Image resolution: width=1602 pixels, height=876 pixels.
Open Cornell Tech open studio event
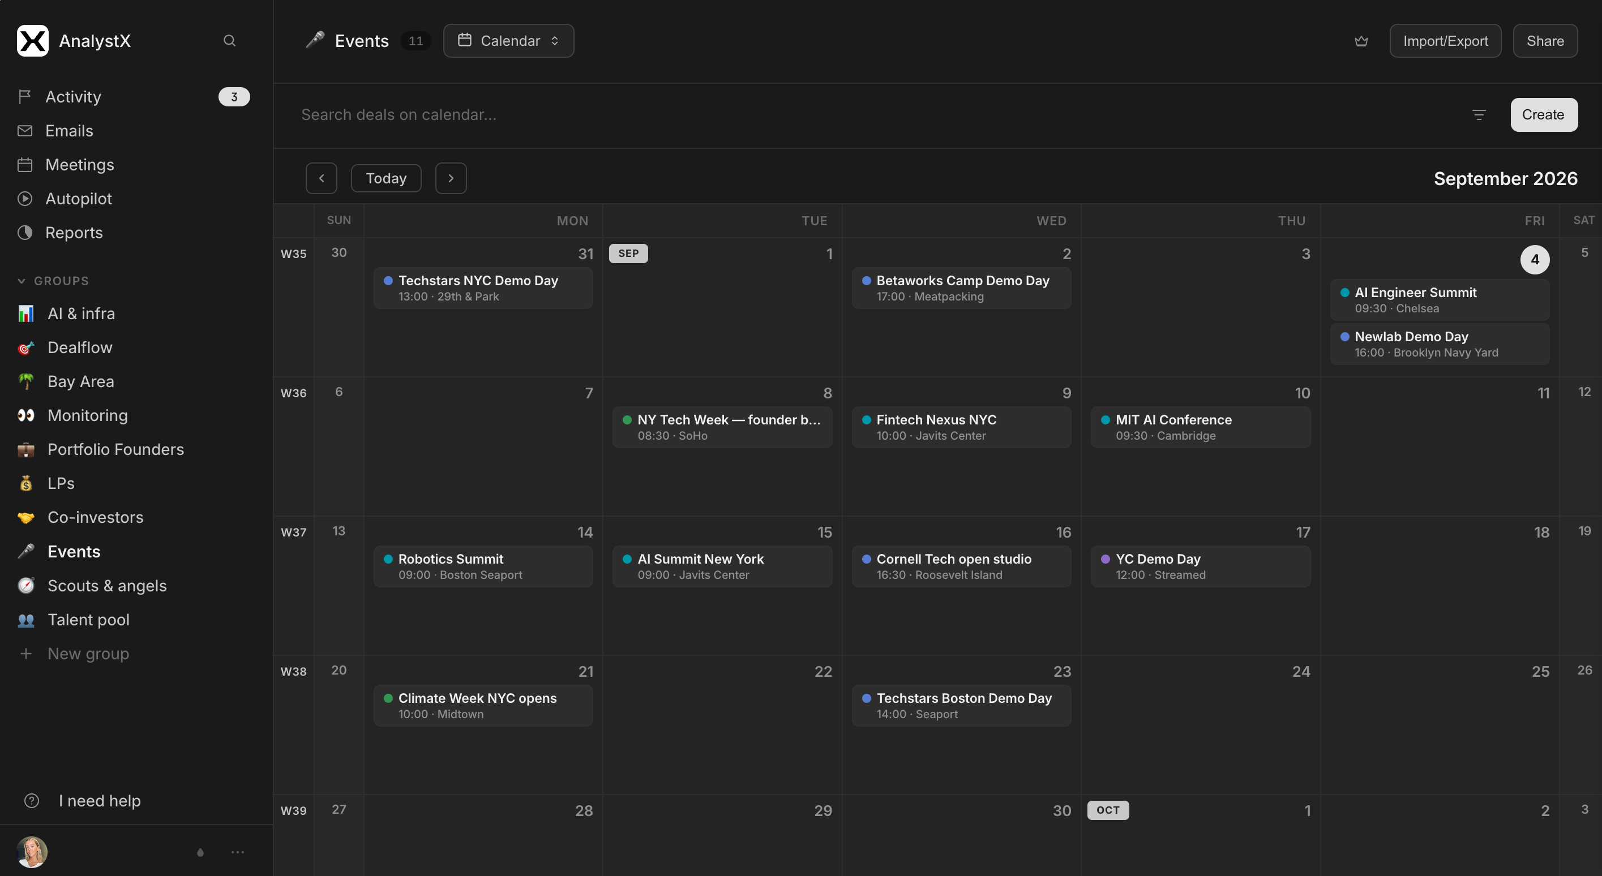(961, 566)
